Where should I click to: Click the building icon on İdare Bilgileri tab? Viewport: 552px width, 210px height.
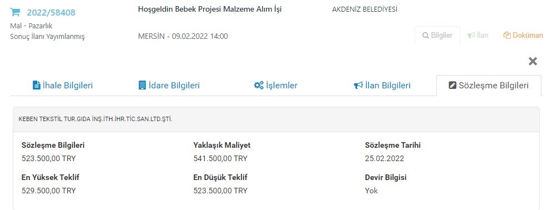(x=142, y=85)
